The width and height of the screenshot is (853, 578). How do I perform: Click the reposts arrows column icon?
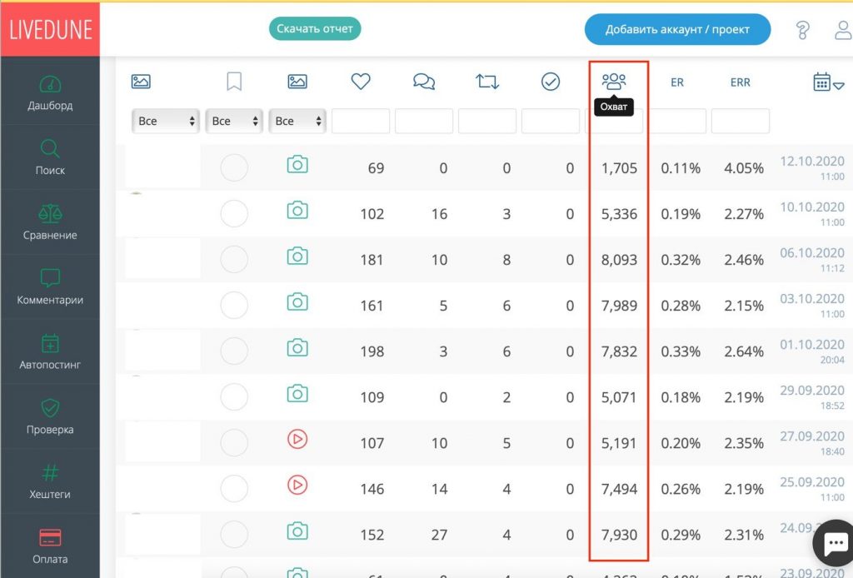point(487,82)
